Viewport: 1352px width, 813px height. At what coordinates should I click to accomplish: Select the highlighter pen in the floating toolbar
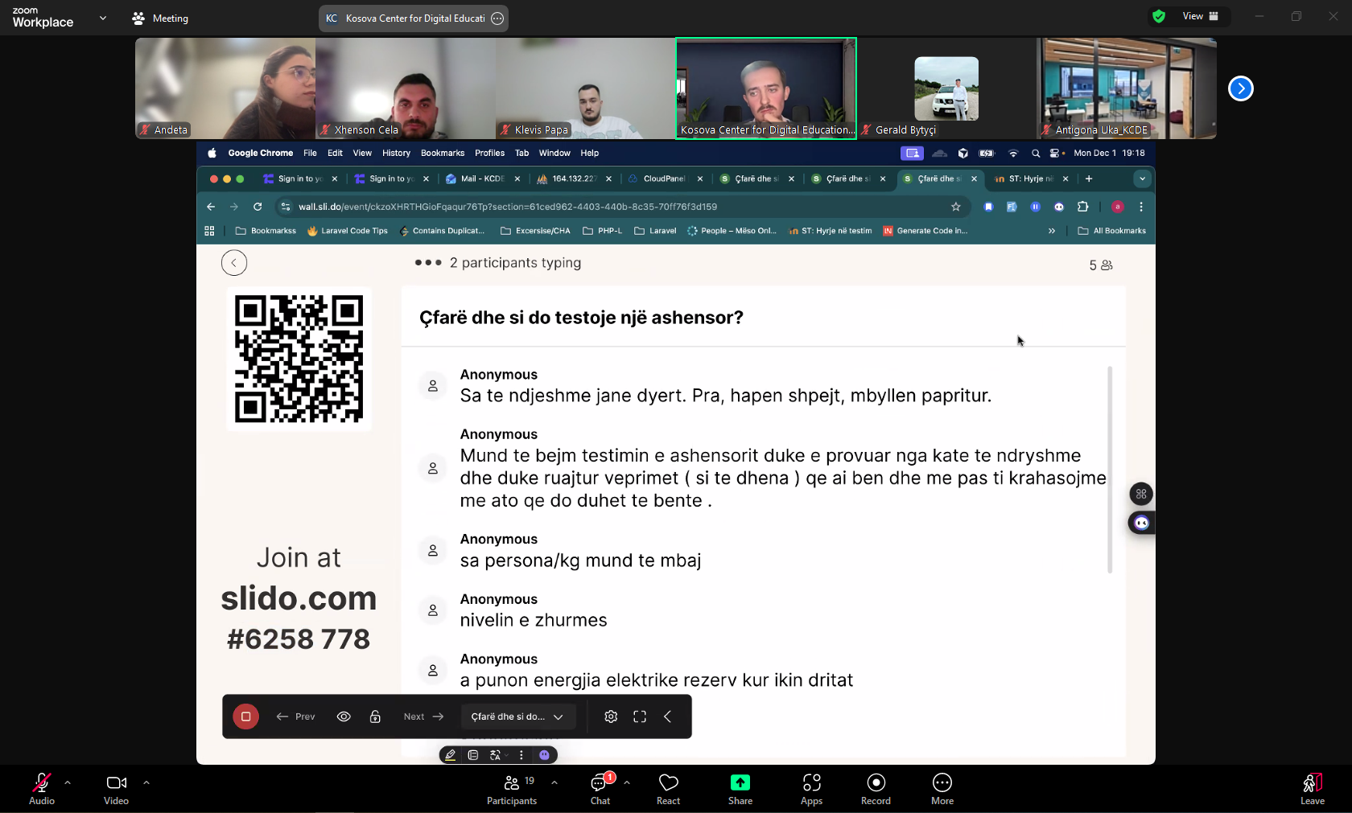pos(450,755)
